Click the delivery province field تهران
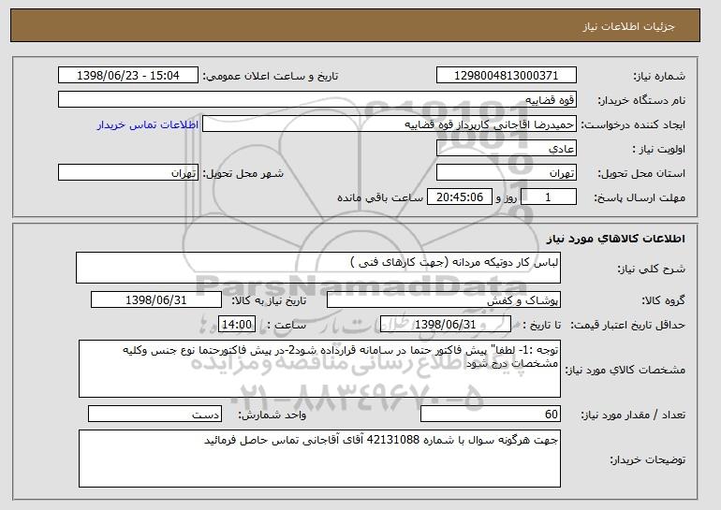Screen dimensions: 721x510 click(507, 173)
